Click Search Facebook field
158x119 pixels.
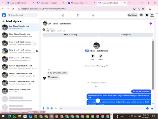pos(22,15)
